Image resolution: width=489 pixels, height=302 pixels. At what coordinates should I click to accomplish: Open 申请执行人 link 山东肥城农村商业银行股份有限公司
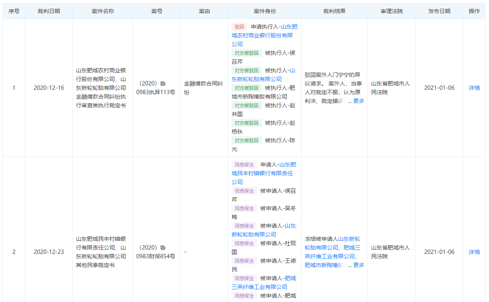(264, 35)
